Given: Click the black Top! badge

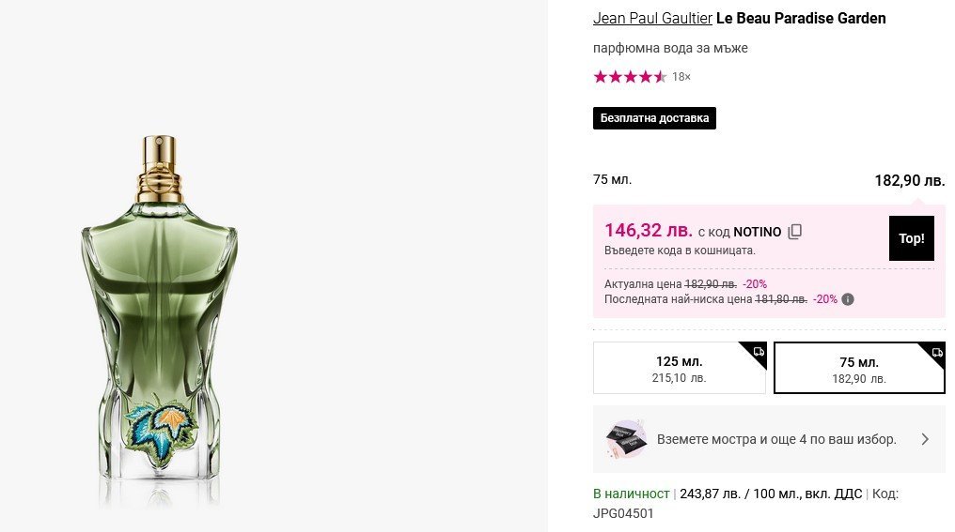Looking at the screenshot, I should point(911,238).
